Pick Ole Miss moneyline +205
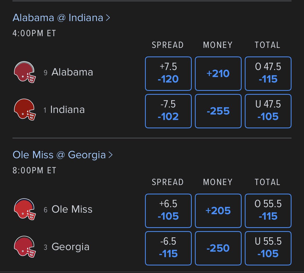This screenshot has width=304, height=273. (x=218, y=211)
